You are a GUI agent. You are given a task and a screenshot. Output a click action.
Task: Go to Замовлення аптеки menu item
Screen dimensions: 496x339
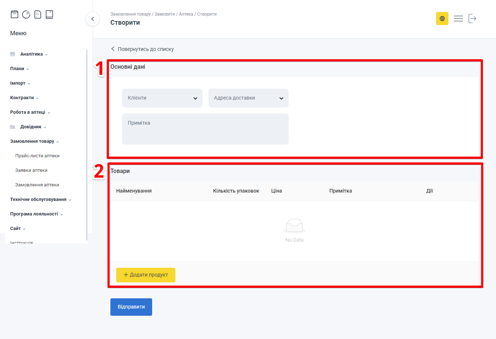tap(37, 185)
